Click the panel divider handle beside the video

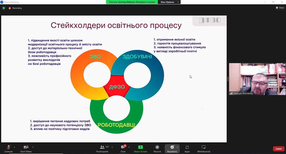228,79
